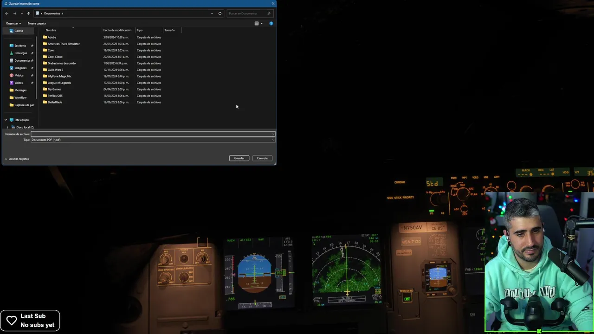The width and height of the screenshot is (594, 334).
Task: Change the view layout icon
Action: point(257,23)
